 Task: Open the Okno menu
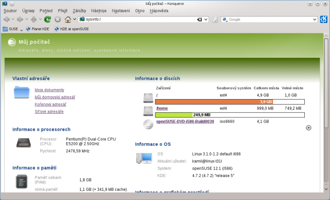(140, 11)
